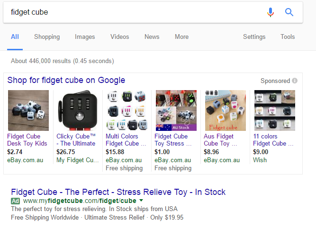Select the News tab
The width and height of the screenshot is (316, 230).
(152, 37)
